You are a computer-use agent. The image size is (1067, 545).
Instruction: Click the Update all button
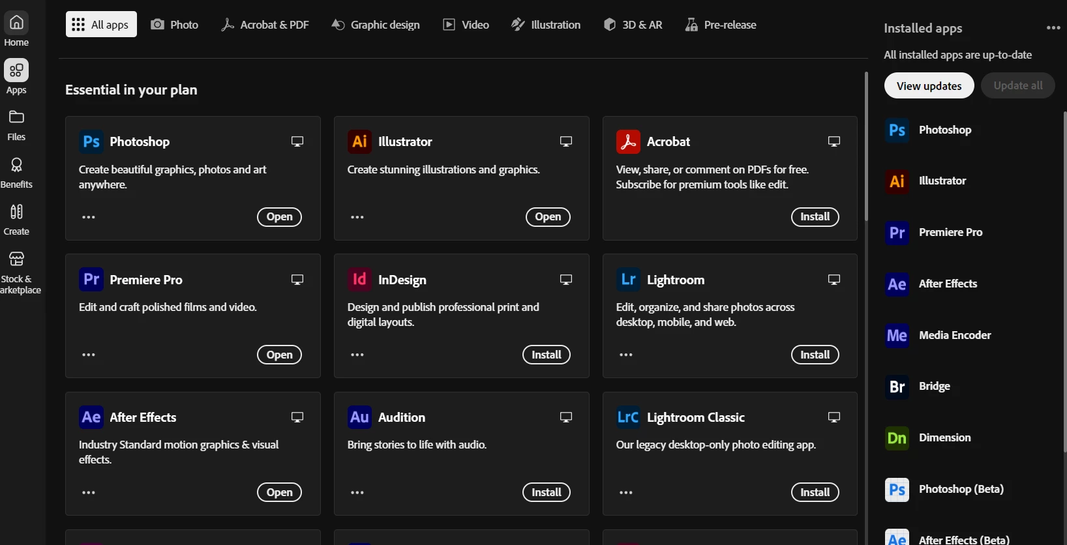coord(1017,85)
